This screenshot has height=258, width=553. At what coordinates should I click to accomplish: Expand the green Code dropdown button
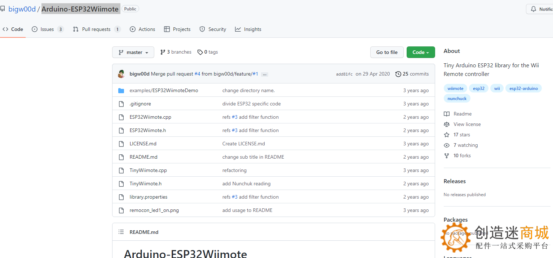coord(420,52)
